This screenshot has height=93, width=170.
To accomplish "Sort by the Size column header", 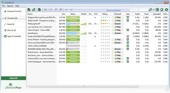I will pos(61,14).
